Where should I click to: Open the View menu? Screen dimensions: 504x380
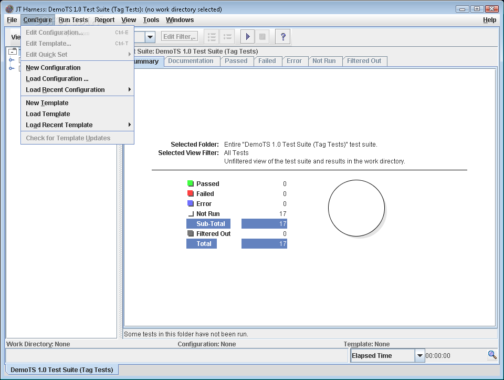129,20
